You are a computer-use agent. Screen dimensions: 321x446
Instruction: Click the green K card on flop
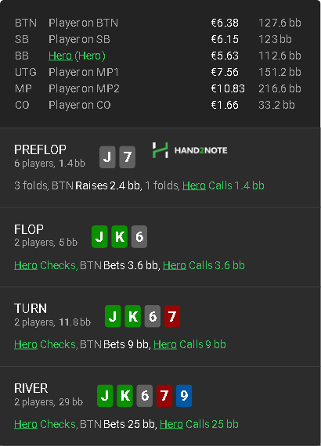(x=119, y=236)
